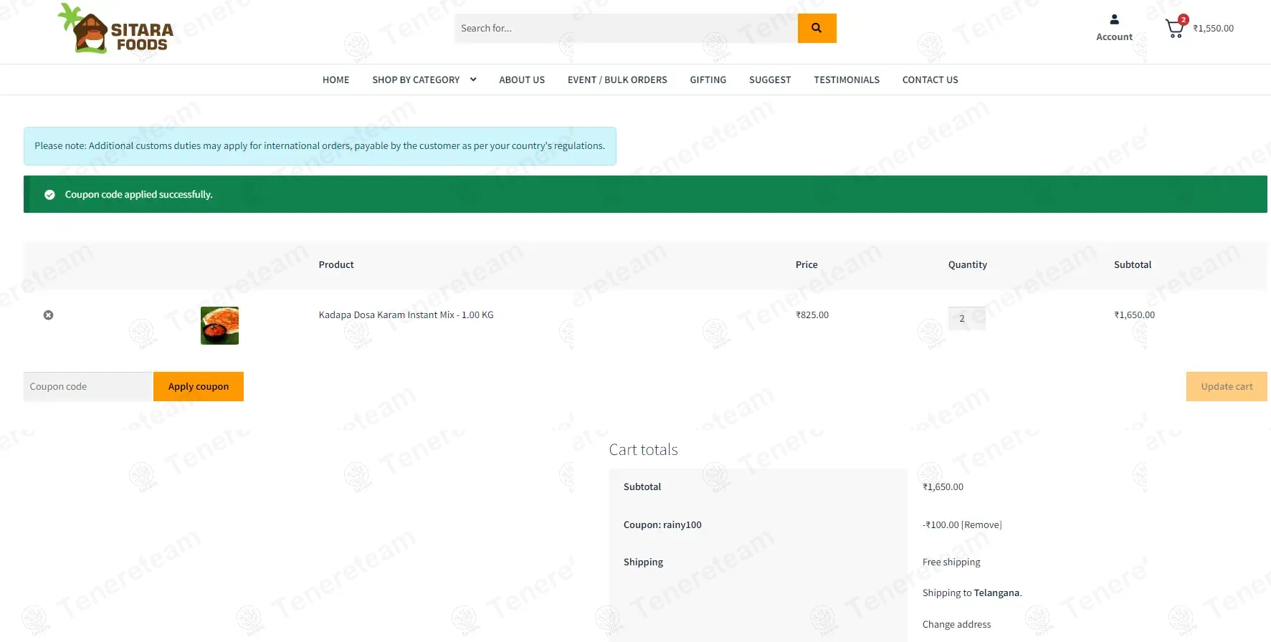Expand the Shop By Category chevron
Viewport: 1271px width, 642px height.
click(473, 80)
